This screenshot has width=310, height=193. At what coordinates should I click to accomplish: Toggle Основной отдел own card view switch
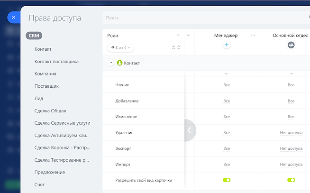click(291, 180)
